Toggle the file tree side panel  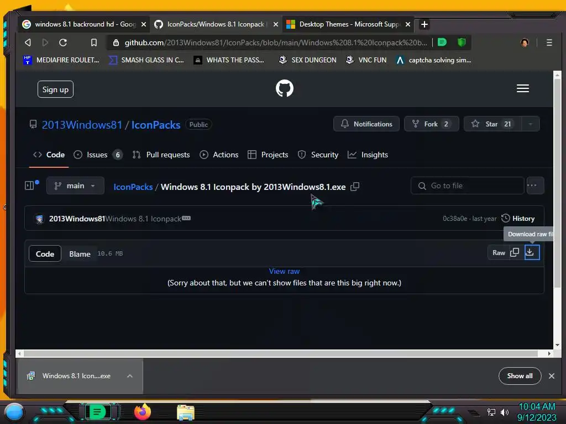30,185
